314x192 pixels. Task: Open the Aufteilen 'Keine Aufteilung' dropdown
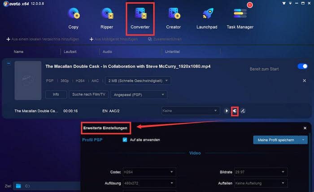[261, 183]
